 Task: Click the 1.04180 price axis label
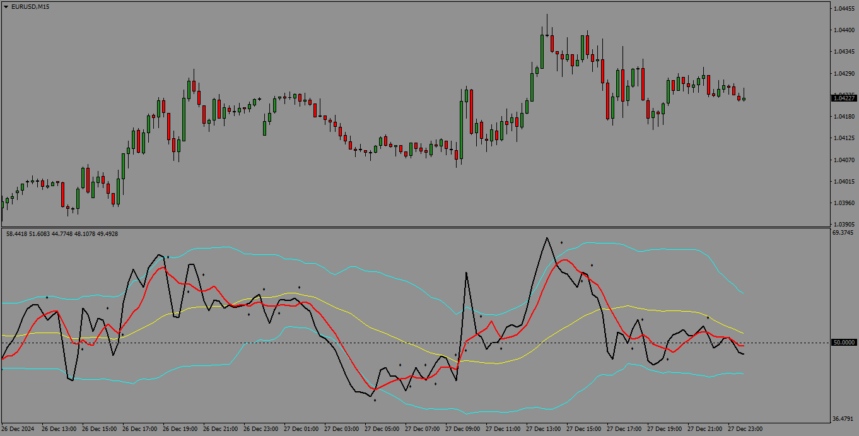pos(844,117)
